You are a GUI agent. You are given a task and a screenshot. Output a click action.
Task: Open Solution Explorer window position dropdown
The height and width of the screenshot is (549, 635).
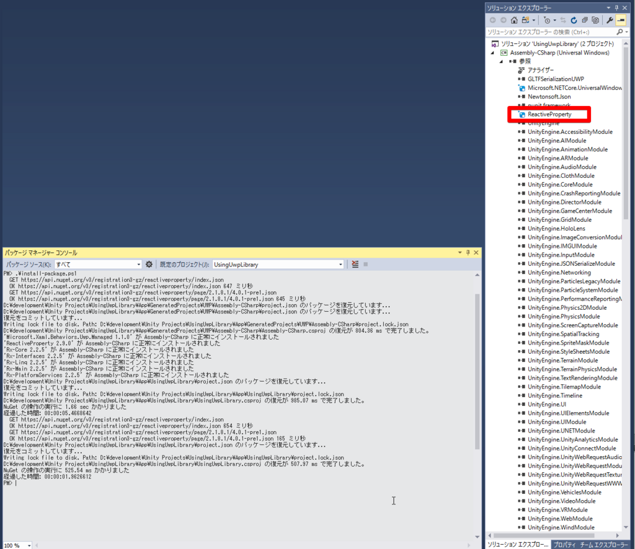coord(608,7)
